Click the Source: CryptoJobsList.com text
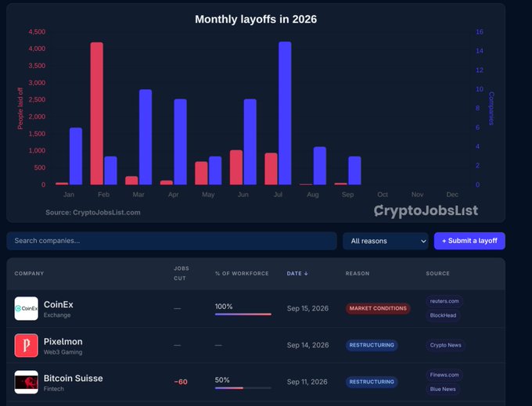Screen dimensions: 532x406 click(93, 213)
